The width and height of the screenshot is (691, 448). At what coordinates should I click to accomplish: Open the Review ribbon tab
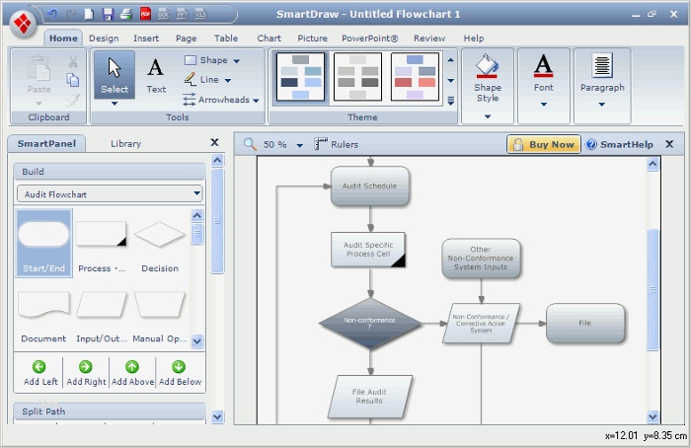(429, 38)
